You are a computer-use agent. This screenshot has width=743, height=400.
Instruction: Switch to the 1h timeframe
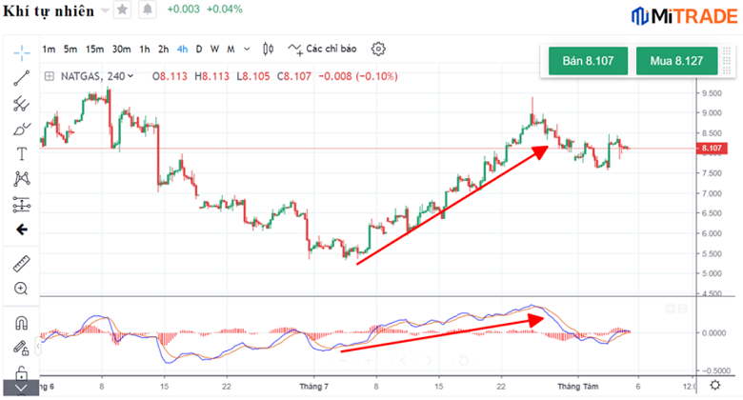point(144,49)
